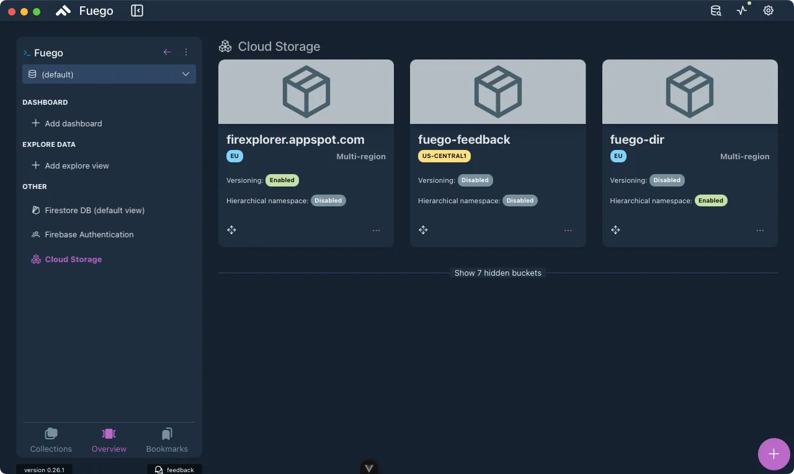The image size is (794, 474).
Task: Open more options on firexplorer.appspot.com card
Action: 377,230
